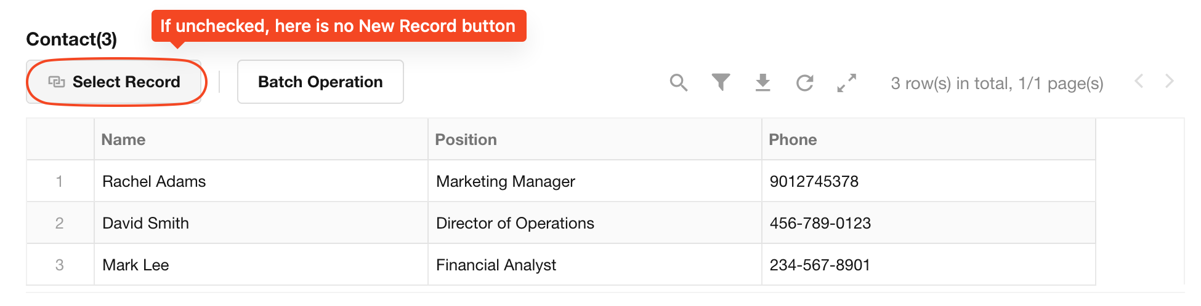Open the filter funnel icon
Image resolution: width=1201 pixels, height=306 pixels.
[x=721, y=82]
